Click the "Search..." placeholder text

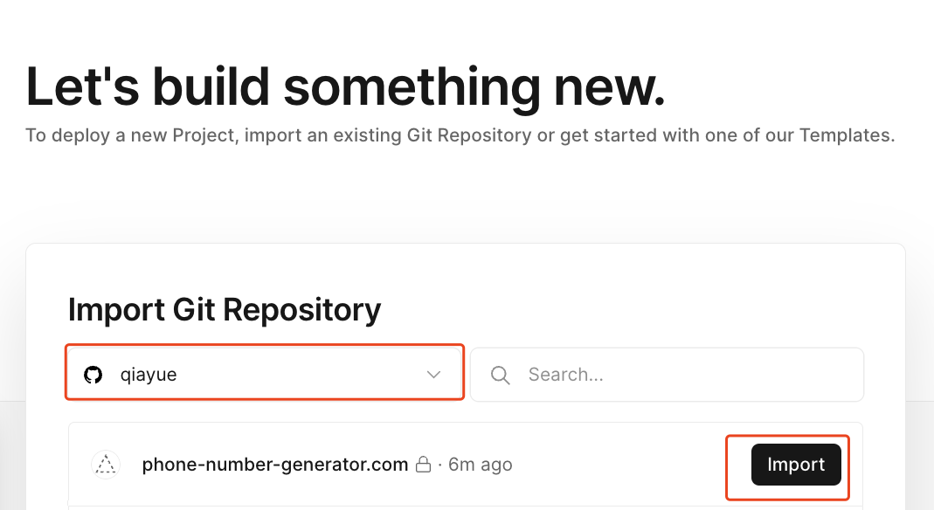pyautogui.click(x=565, y=375)
